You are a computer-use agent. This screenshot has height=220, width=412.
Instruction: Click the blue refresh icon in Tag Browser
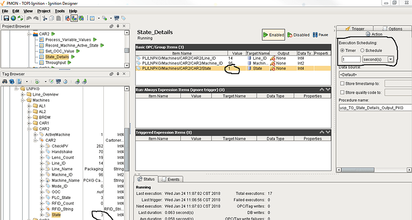pyautogui.click(x=11, y=81)
